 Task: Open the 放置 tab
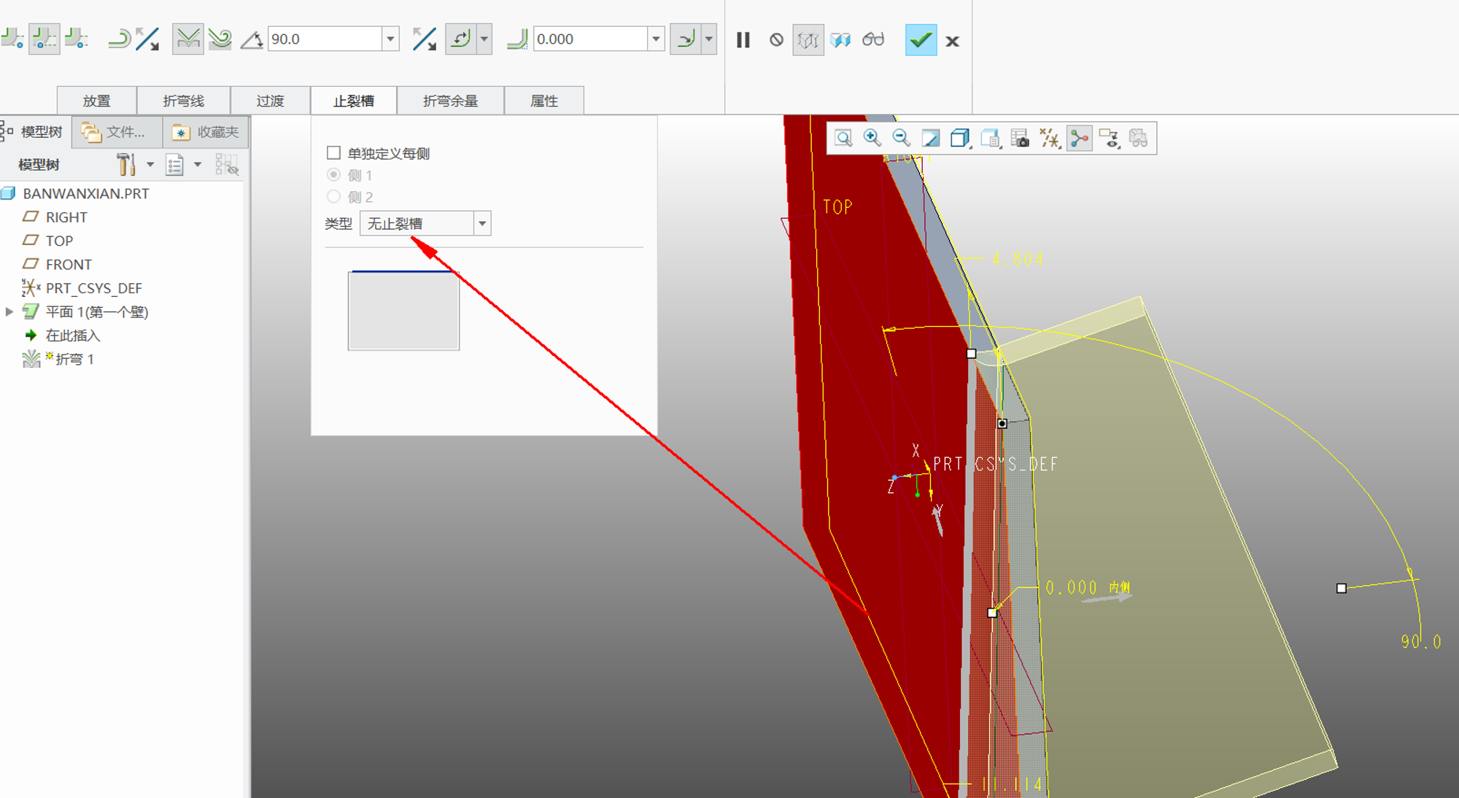pos(97,101)
